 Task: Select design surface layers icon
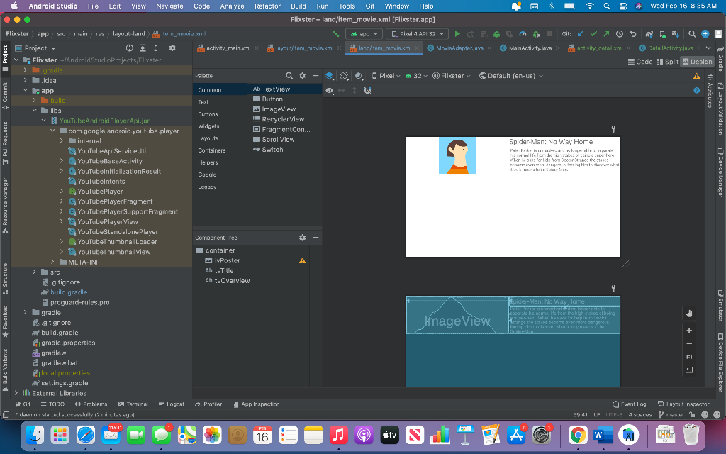(330, 76)
